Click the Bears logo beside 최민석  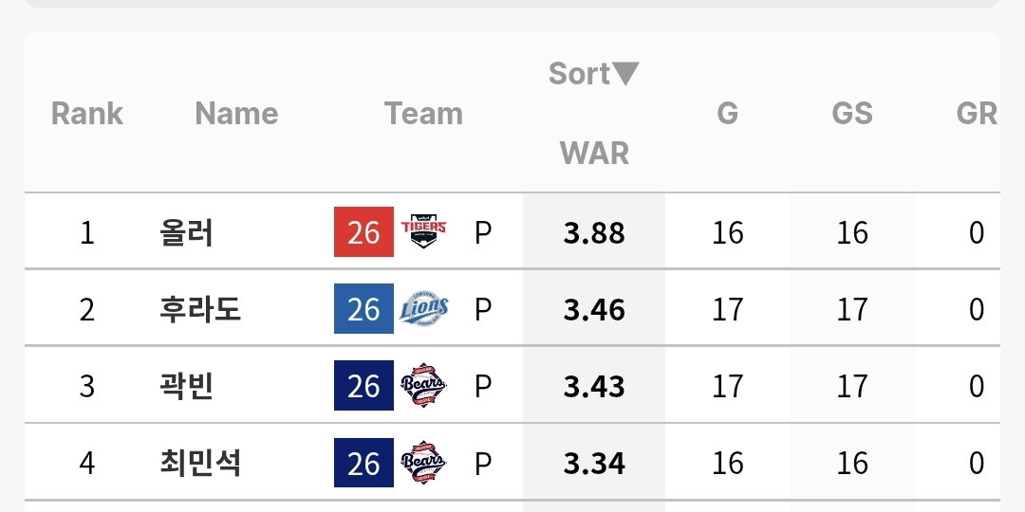pyautogui.click(x=423, y=463)
